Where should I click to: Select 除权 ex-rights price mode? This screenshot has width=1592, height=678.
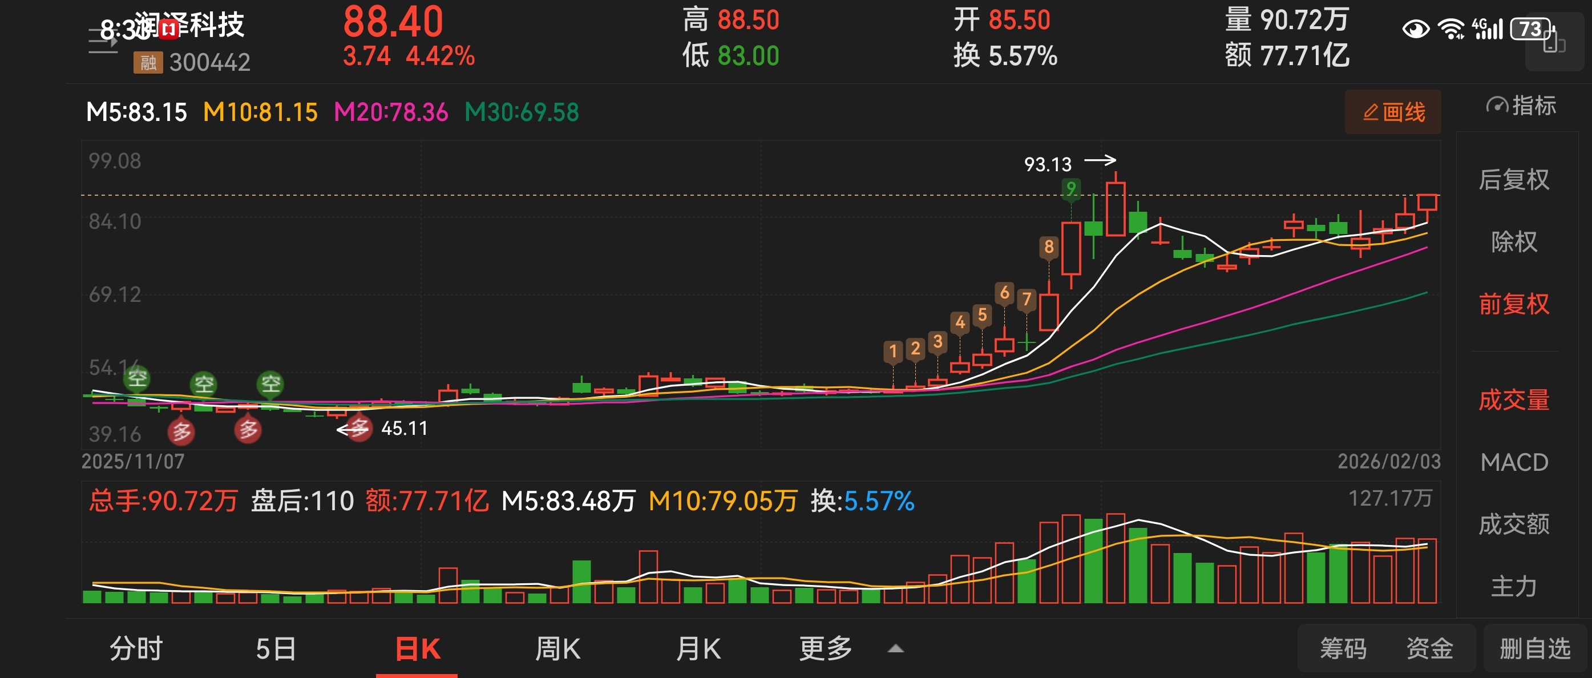tap(1513, 241)
